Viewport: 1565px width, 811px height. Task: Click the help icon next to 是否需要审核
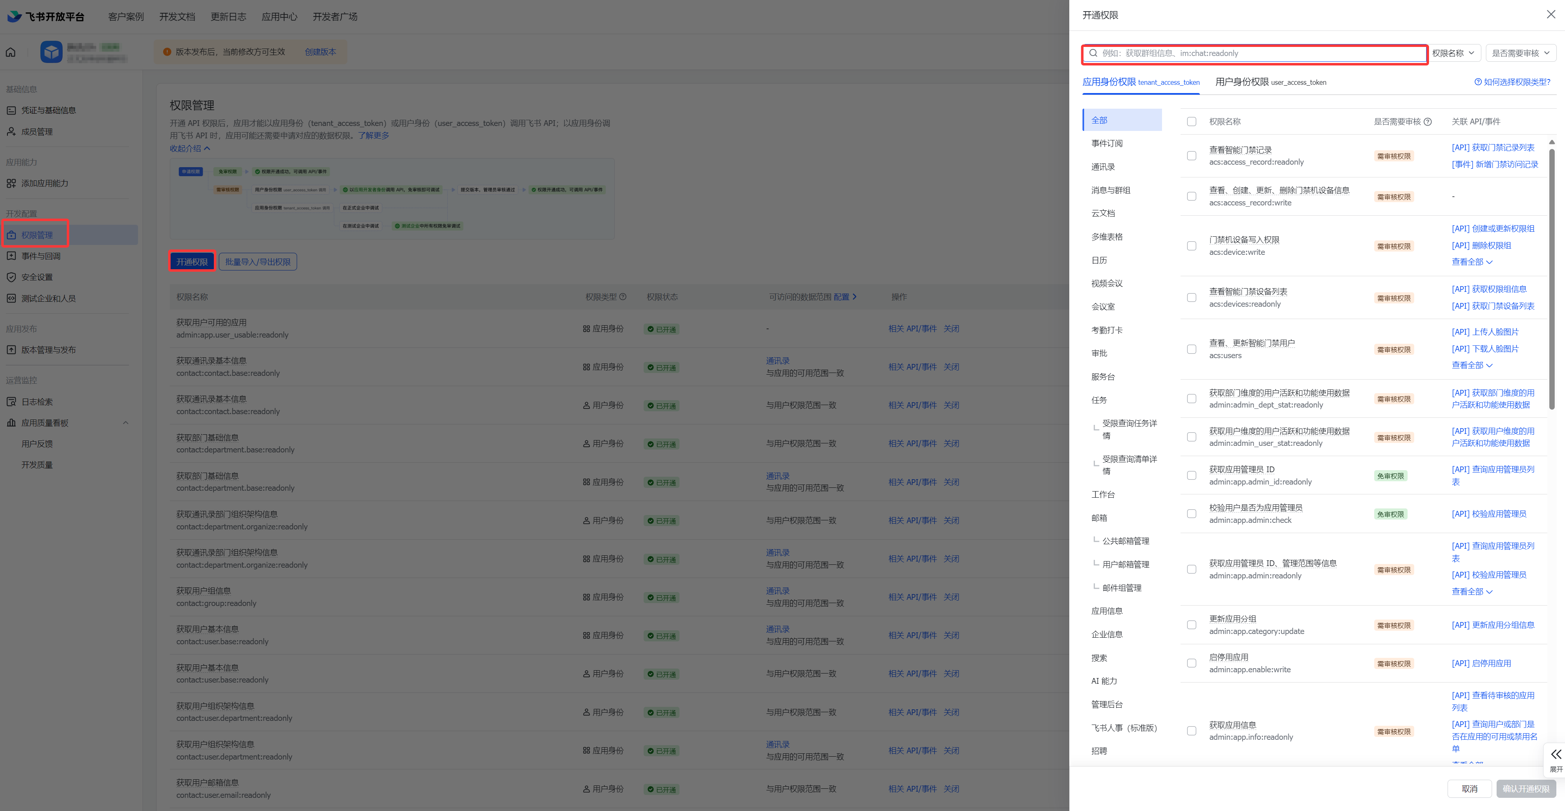coord(1428,122)
